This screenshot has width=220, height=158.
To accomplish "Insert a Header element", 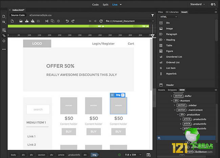I will [x=170, y=85].
